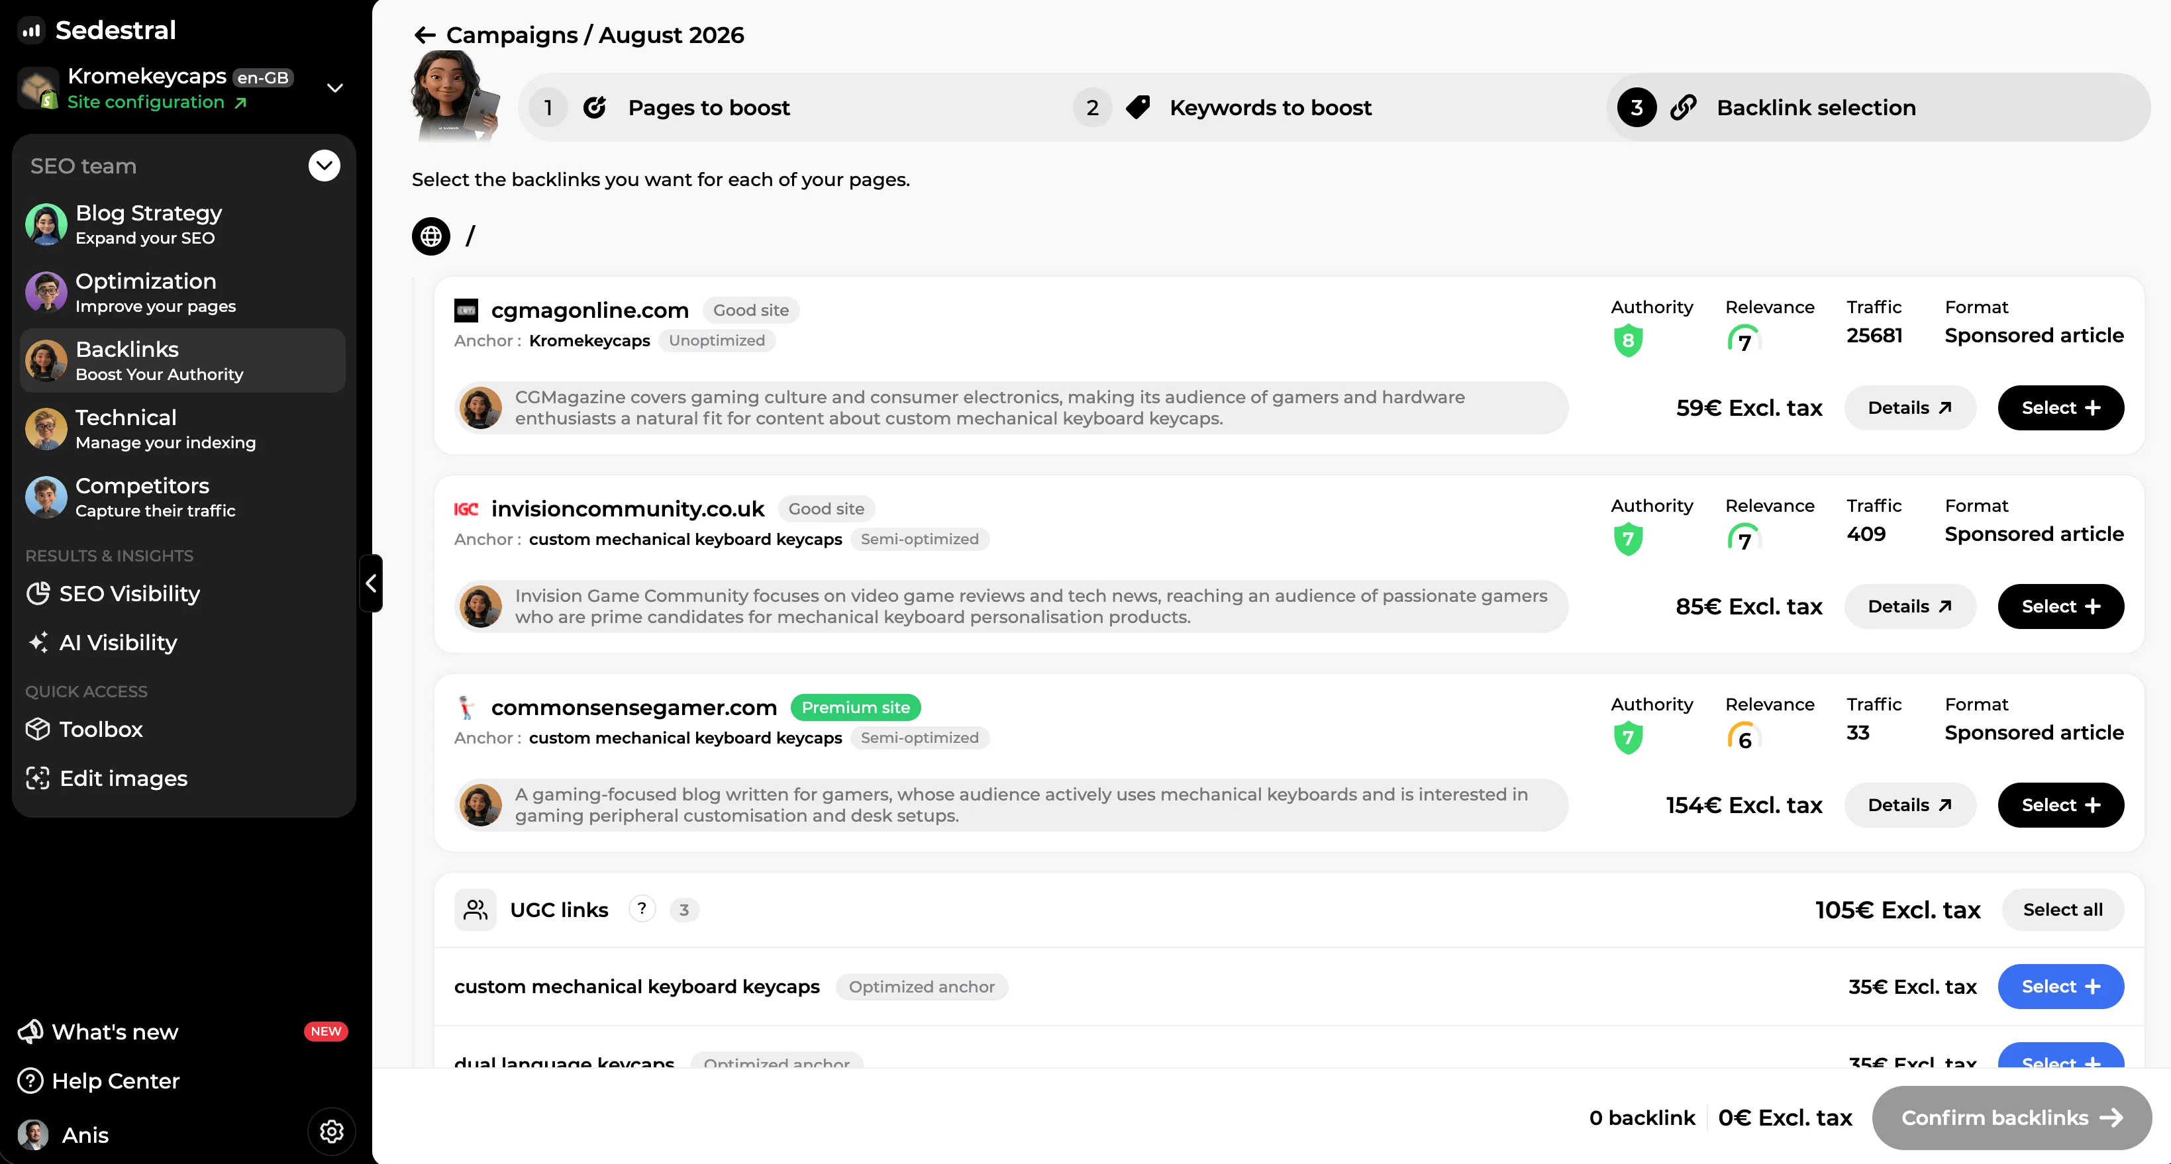Click the globe icon for root page
This screenshot has height=1164, width=2171.
click(430, 236)
